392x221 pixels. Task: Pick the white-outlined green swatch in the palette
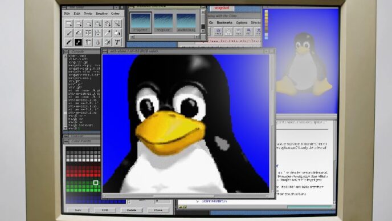pos(96,183)
